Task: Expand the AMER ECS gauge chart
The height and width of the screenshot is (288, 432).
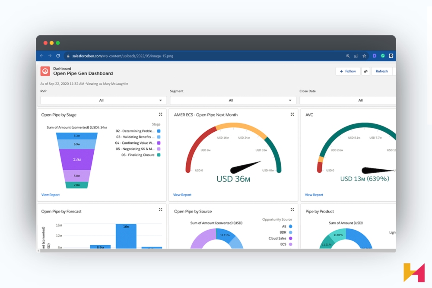Action: tap(292, 115)
